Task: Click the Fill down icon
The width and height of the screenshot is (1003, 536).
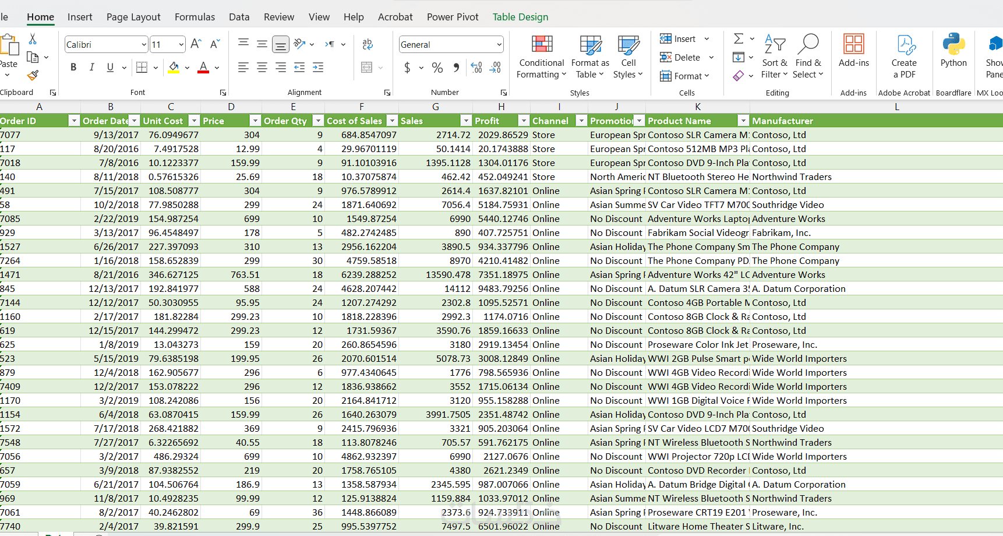Action: (x=739, y=57)
